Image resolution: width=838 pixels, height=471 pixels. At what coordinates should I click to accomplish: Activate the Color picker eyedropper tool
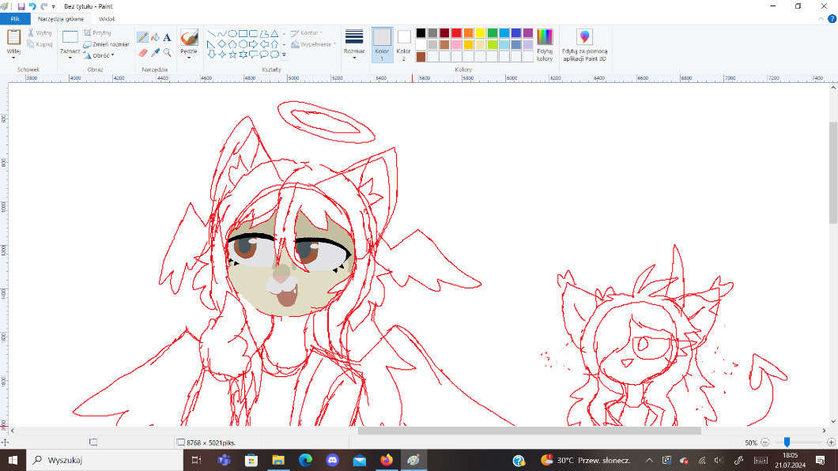[155, 53]
